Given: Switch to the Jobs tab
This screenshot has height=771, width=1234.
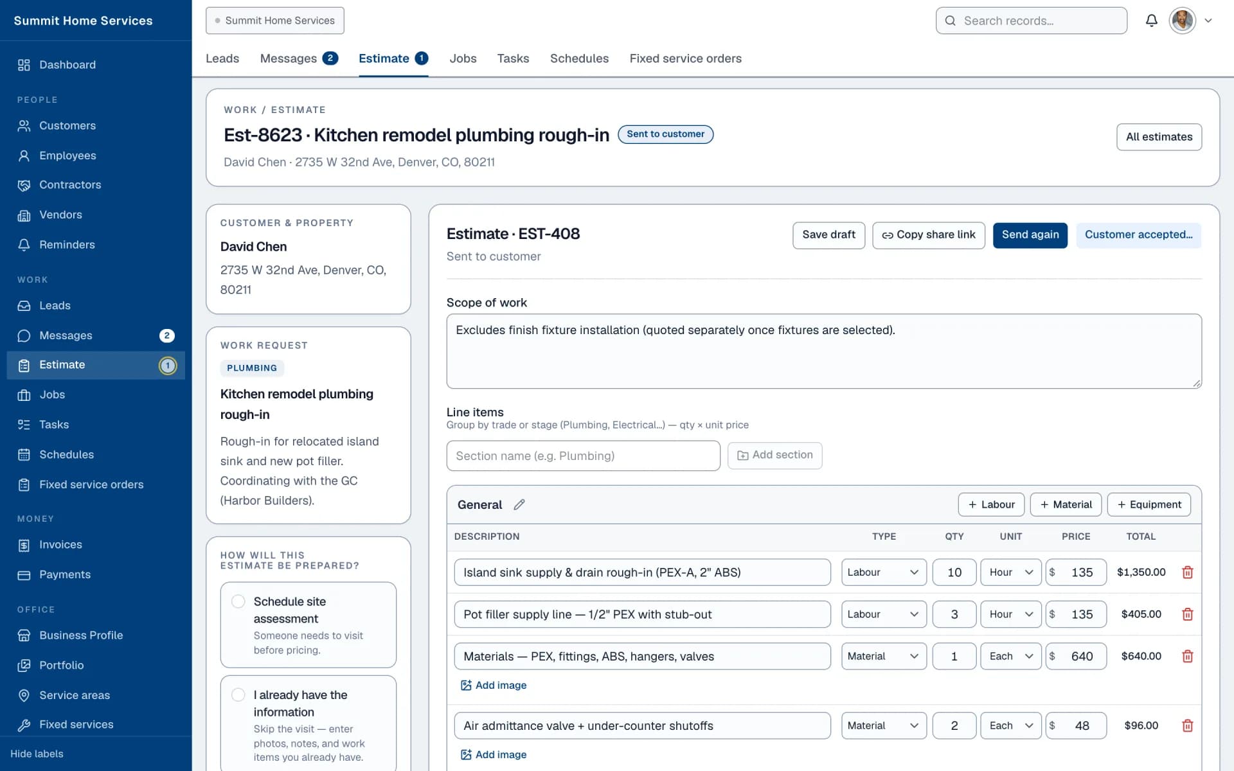Looking at the screenshot, I should pyautogui.click(x=463, y=58).
